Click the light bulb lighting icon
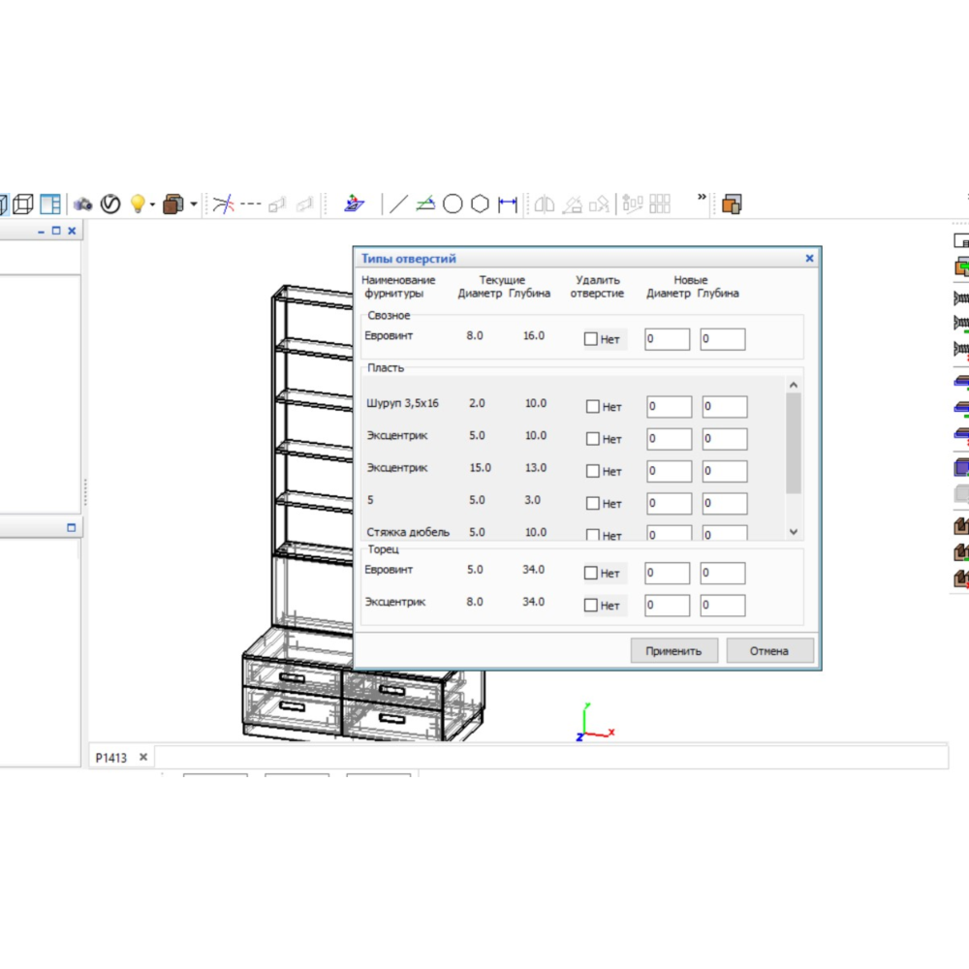 [x=137, y=204]
